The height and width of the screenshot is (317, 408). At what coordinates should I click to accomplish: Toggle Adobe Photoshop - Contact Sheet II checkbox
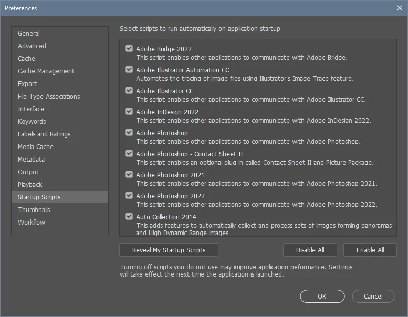click(129, 153)
